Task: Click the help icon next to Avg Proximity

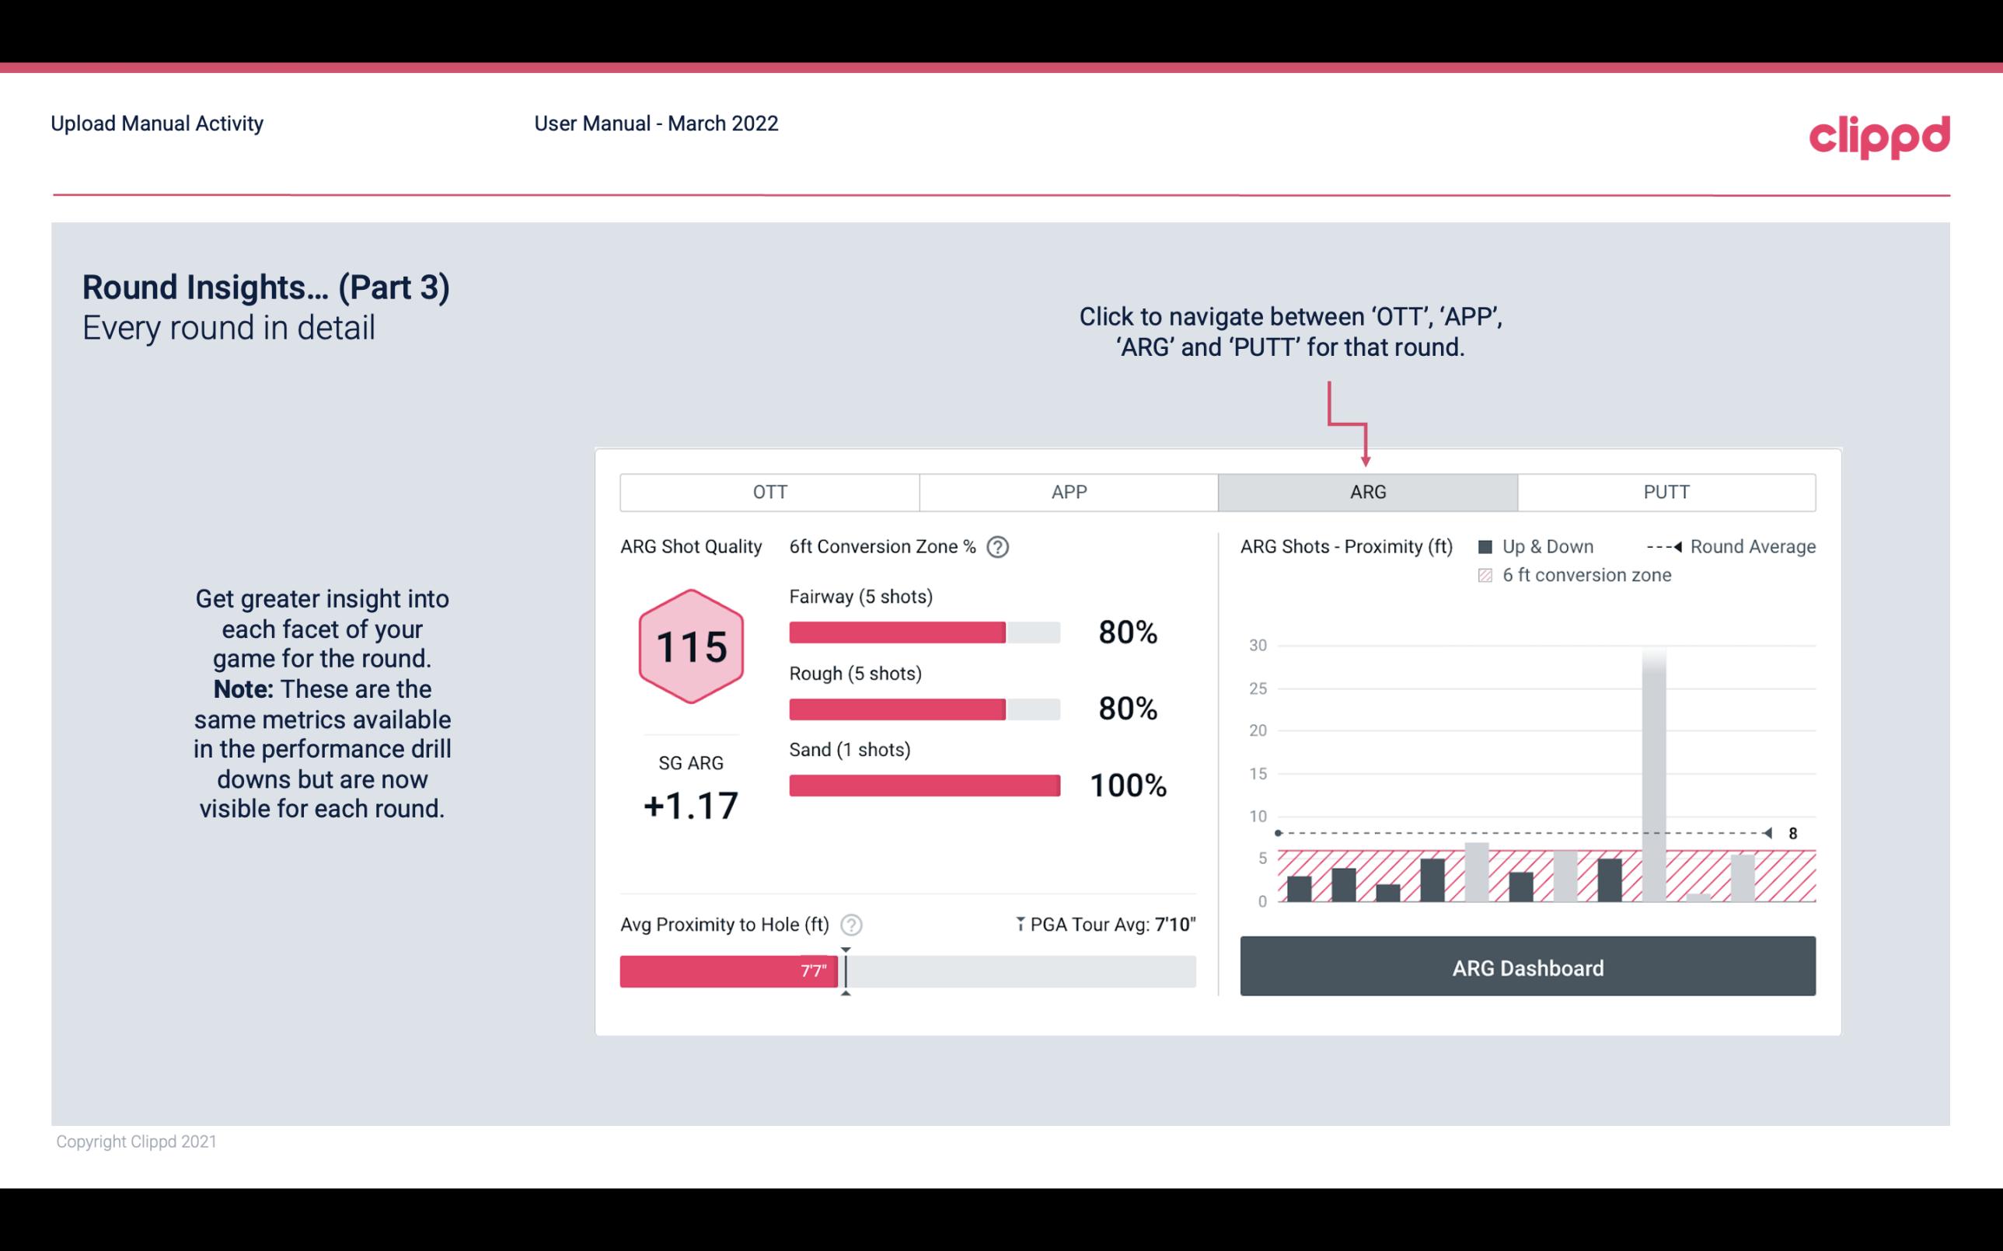Action: 852,924
